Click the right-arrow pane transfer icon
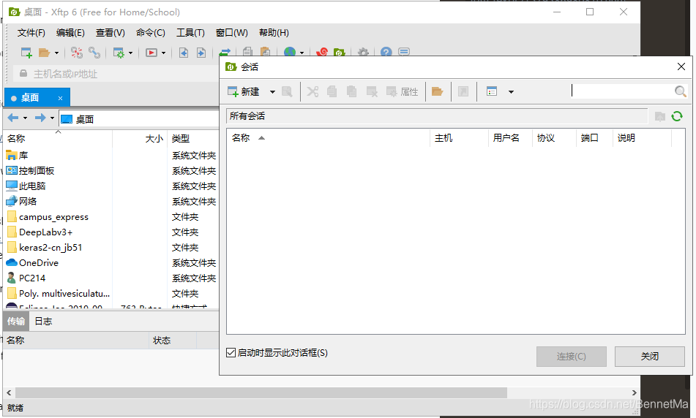This screenshot has width=696, height=418. (201, 53)
